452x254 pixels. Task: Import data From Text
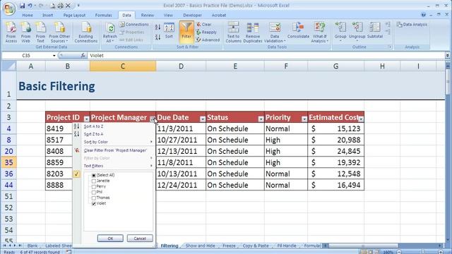click(x=40, y=32)
